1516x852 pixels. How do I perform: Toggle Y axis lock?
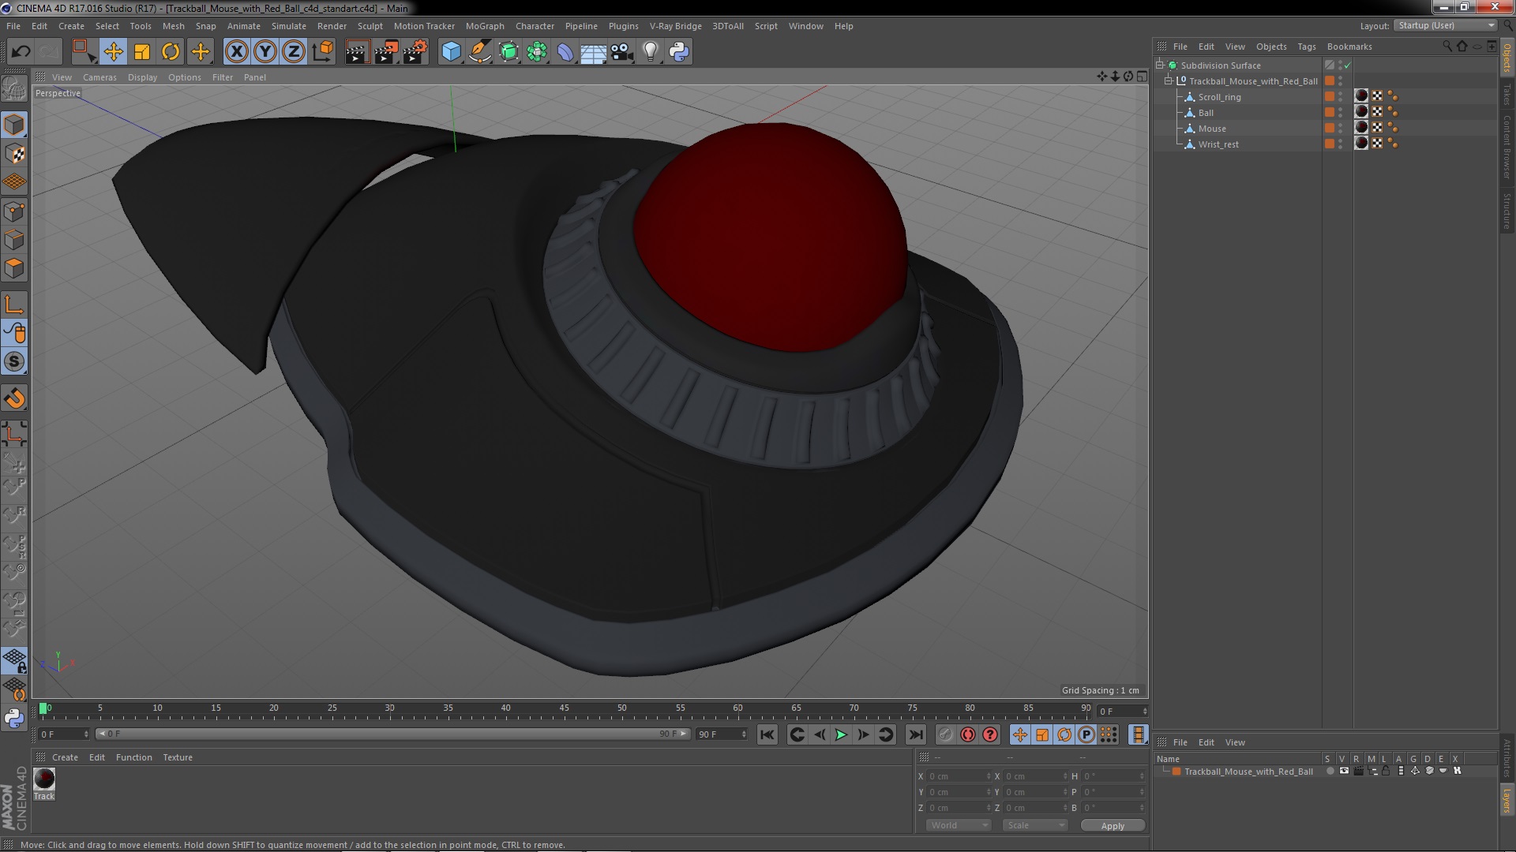tap(265, 52)
